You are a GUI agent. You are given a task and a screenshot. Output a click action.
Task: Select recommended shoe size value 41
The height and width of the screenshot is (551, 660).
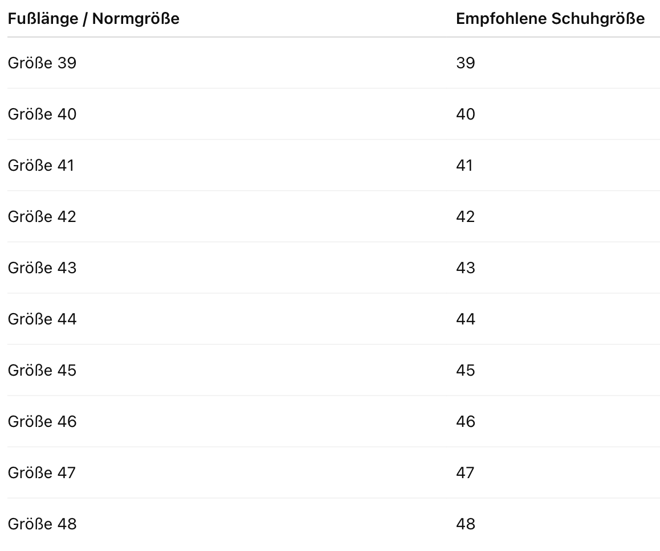click(465, 166)
